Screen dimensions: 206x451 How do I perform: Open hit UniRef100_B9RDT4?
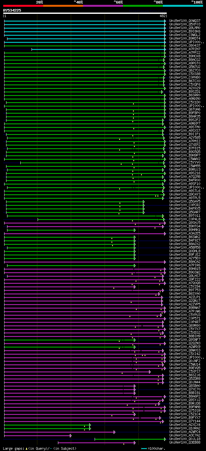[x=185, y=38]
